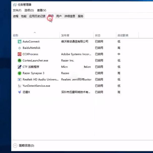Open the 选项(O) menu

click(29, 10)
